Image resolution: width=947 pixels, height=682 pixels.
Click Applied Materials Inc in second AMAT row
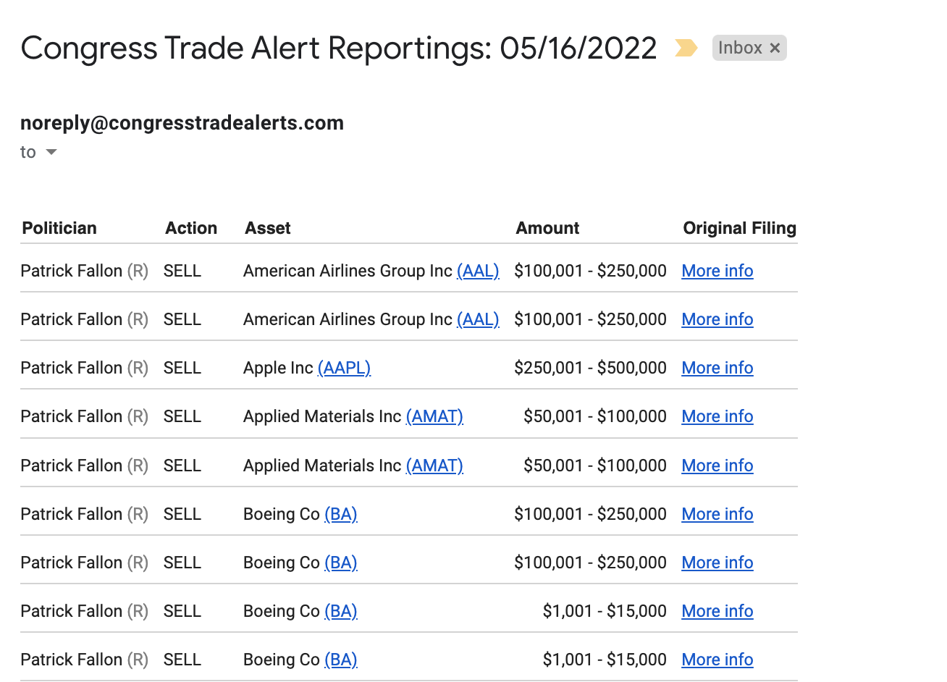click(x=322, y=466)
